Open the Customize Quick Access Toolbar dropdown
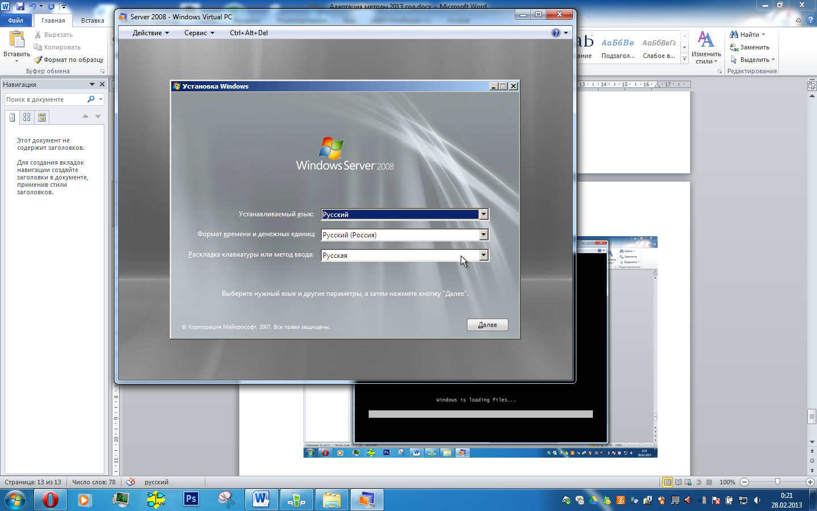Image resolution: width=817 pixels, height=511 pixels. click(x=64, y=7)
